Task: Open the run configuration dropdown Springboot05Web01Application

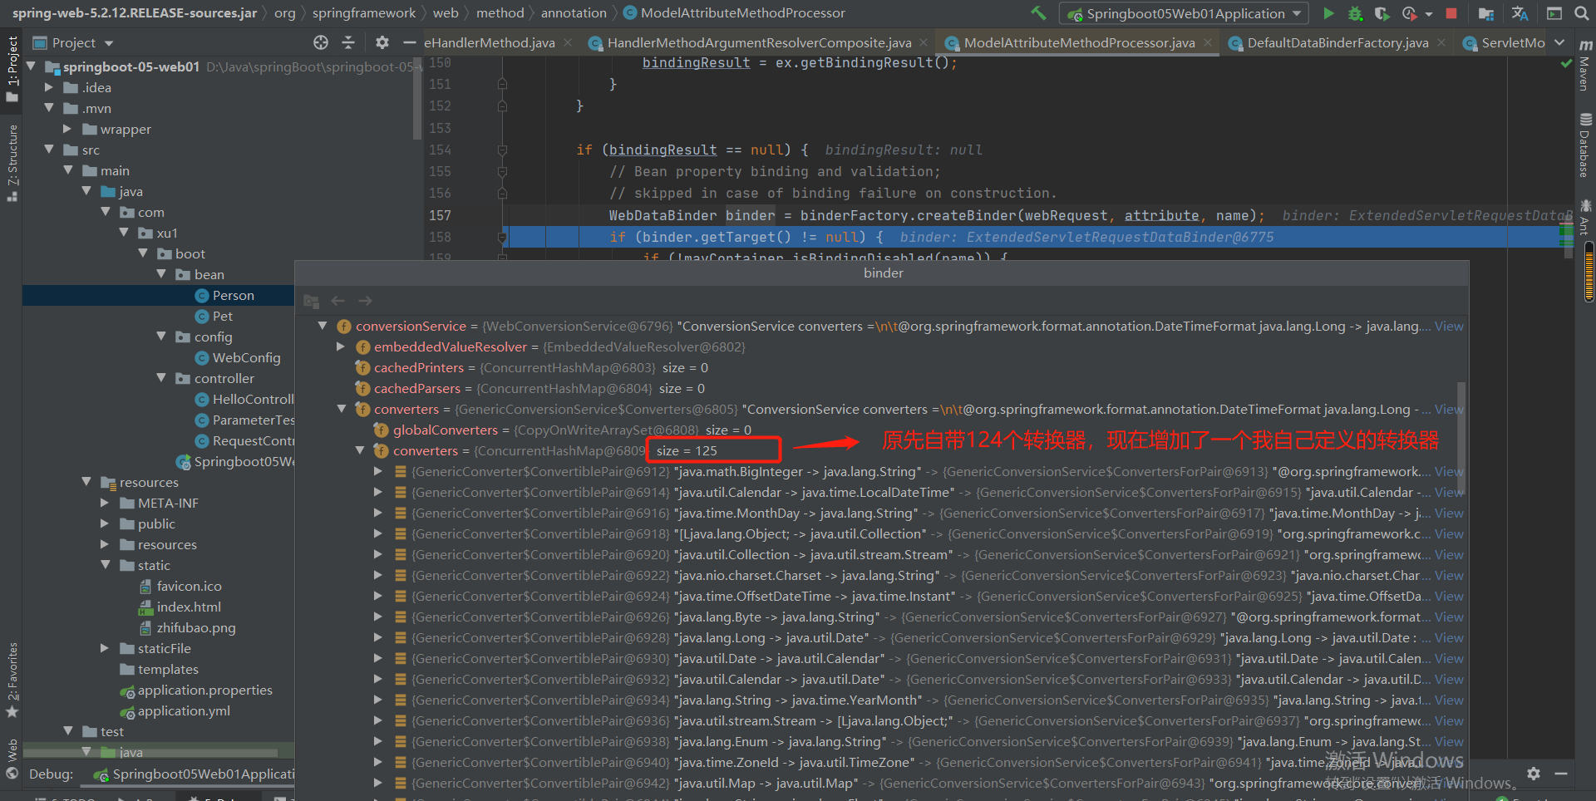Action: click(x=1184, y=13)
